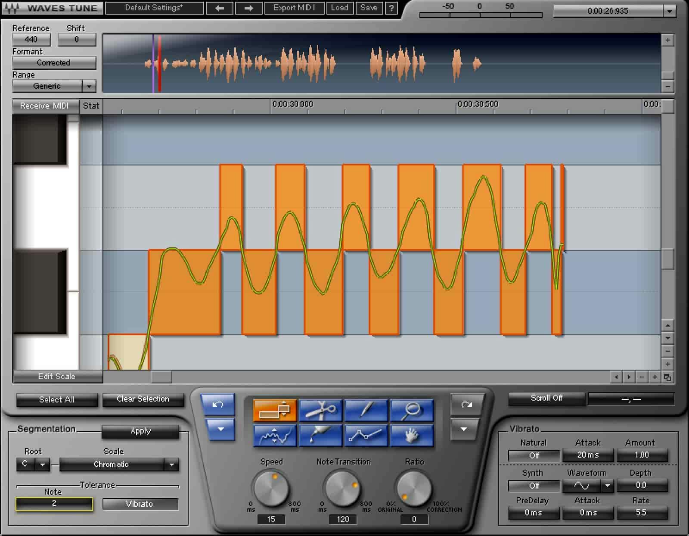The image size is (689, 536).
Task: Click Export MIDI in top bar
Action: point(294,8)
